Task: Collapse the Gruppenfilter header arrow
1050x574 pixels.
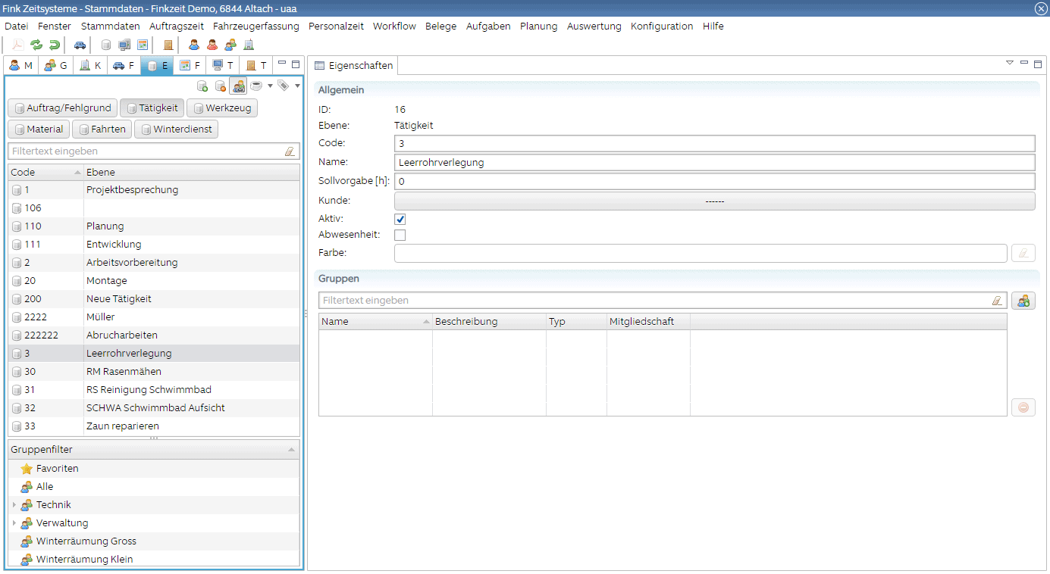Action: click(292, 450)
